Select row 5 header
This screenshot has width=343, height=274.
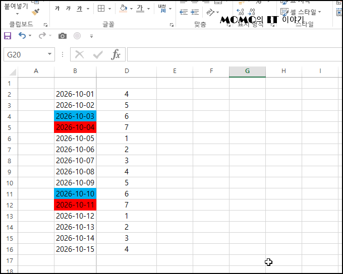click(10, 127)
